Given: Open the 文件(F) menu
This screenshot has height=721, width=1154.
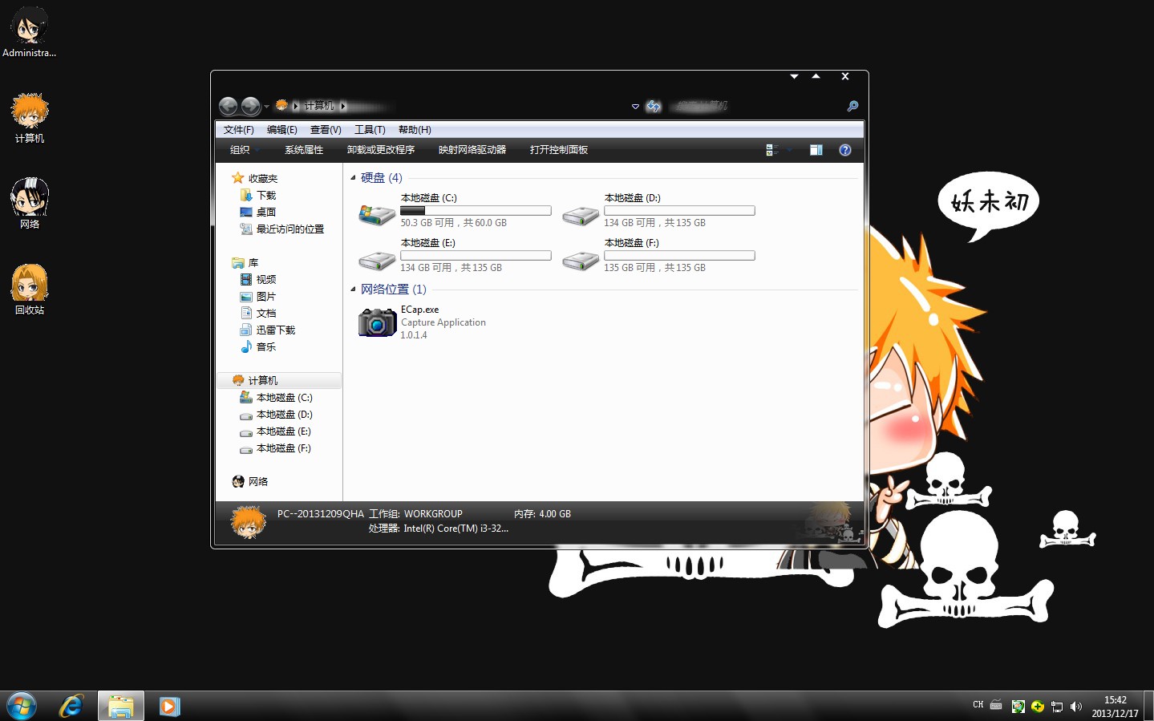Looking at the screenshot, I should [238, 130].
